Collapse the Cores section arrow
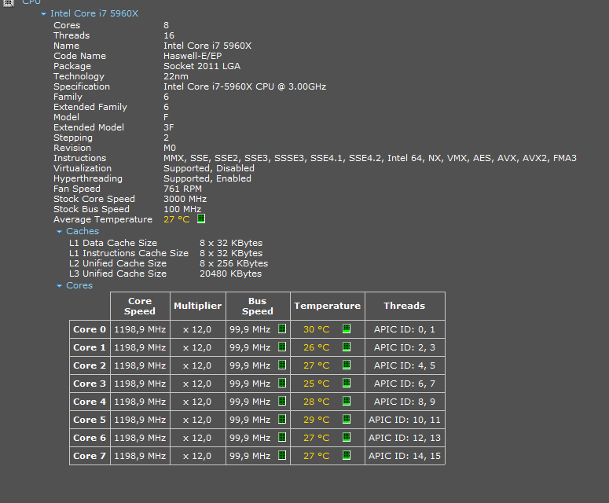The image size is (609, 503). click(59, 286)
